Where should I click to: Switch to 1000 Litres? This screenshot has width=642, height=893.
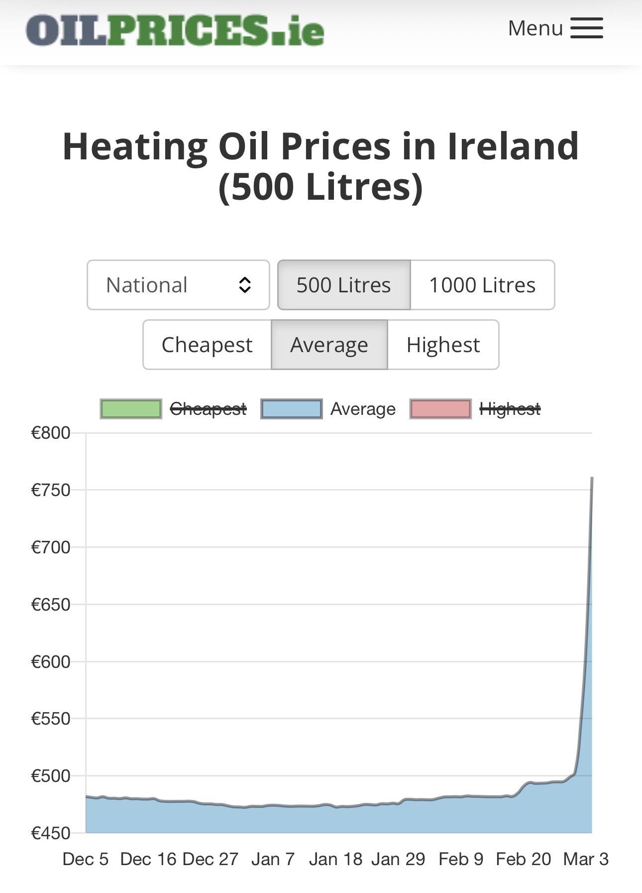(482, 285)
